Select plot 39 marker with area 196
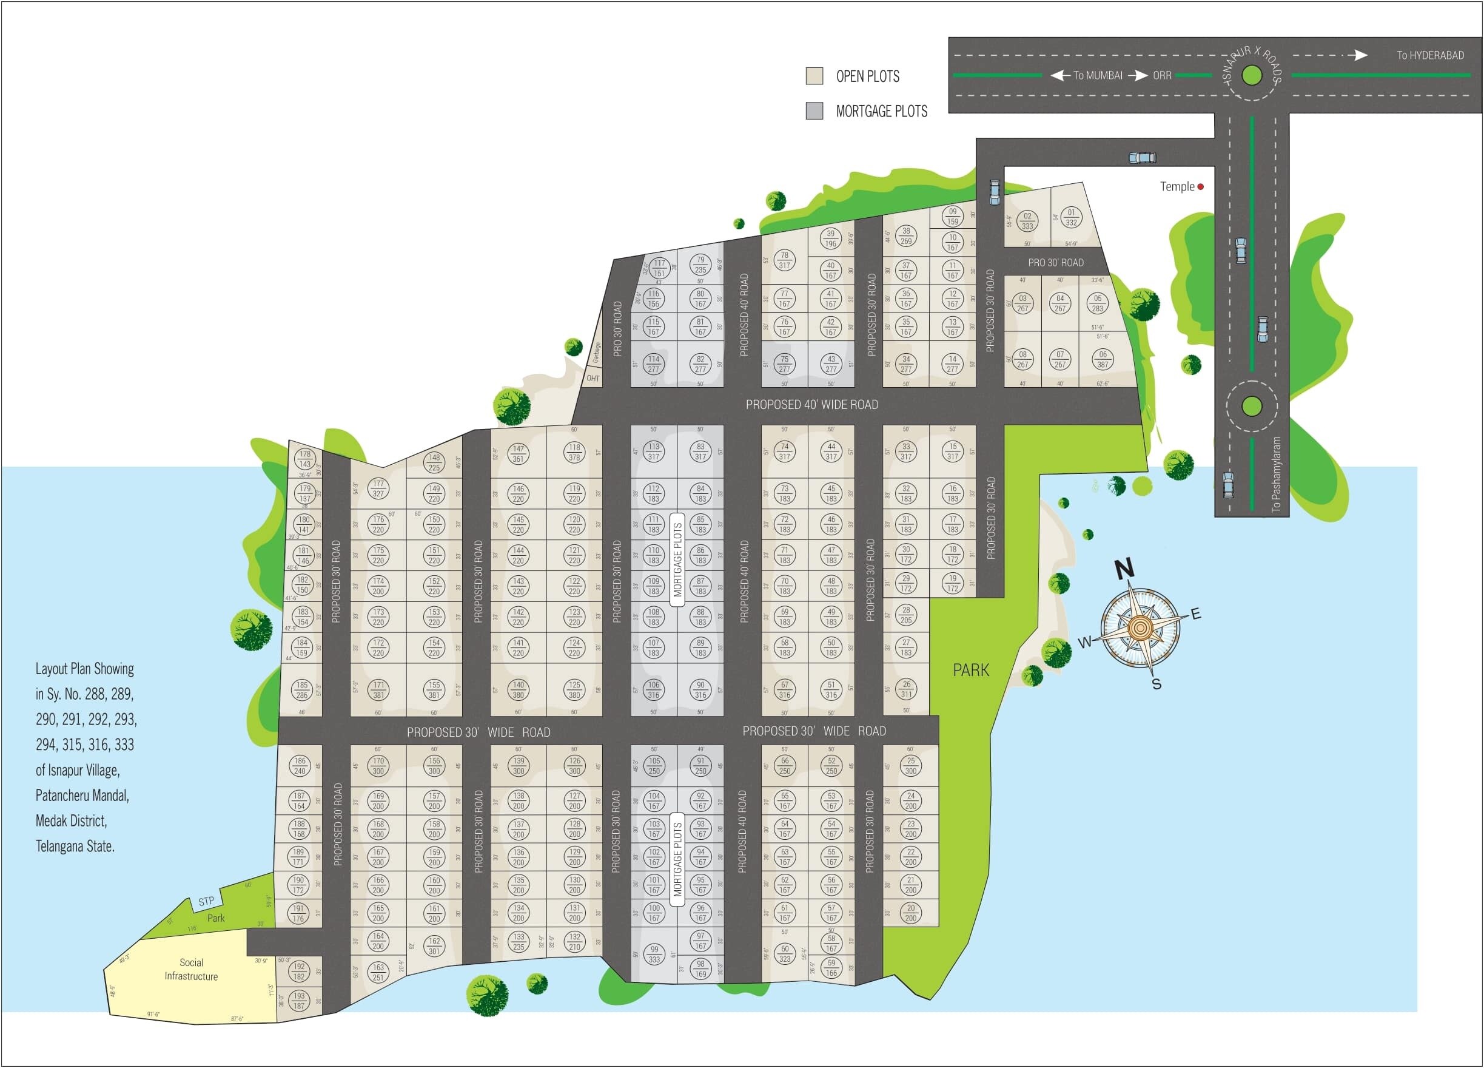 pos(830,238)
